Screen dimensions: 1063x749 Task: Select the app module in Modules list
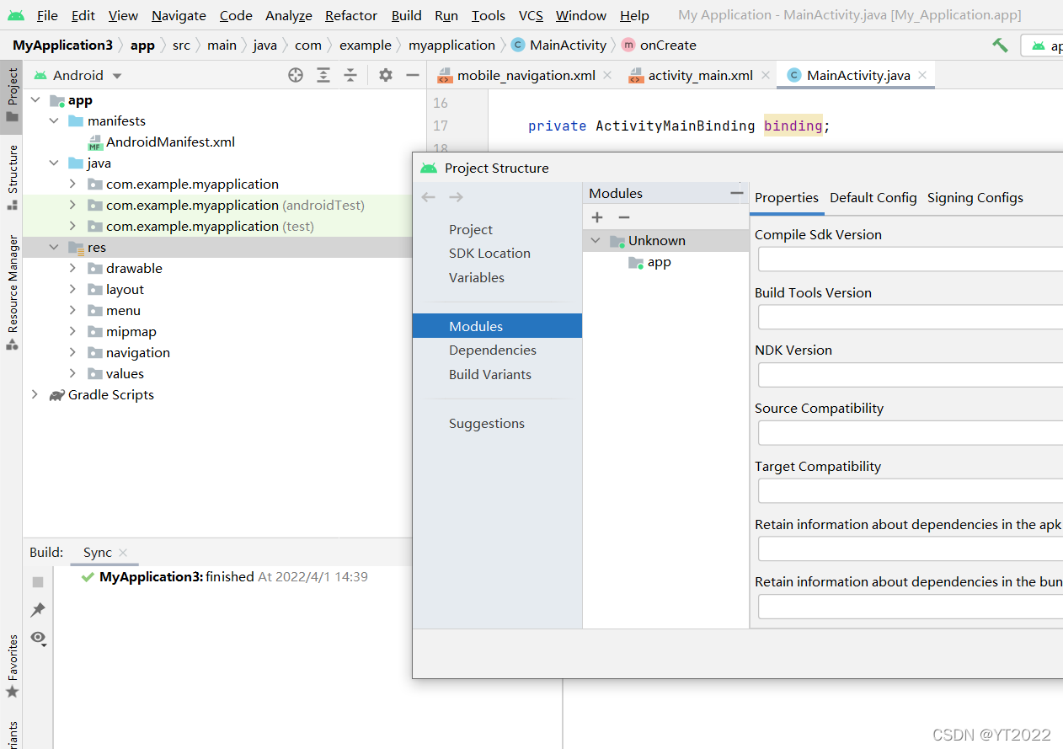[659, 262]
